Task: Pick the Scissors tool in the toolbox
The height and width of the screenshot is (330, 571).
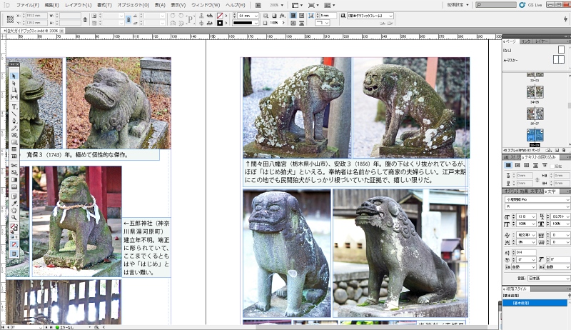Action: (x=14, y=166)
